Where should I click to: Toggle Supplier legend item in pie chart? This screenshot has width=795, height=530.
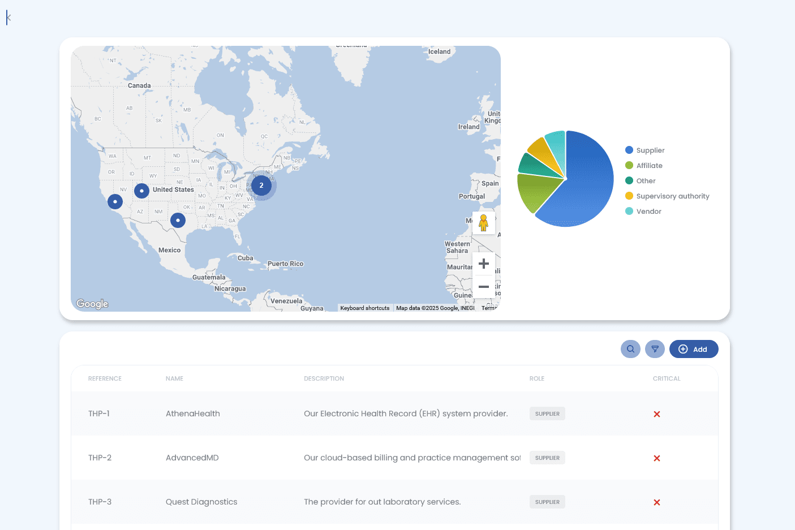click(650, 150)
